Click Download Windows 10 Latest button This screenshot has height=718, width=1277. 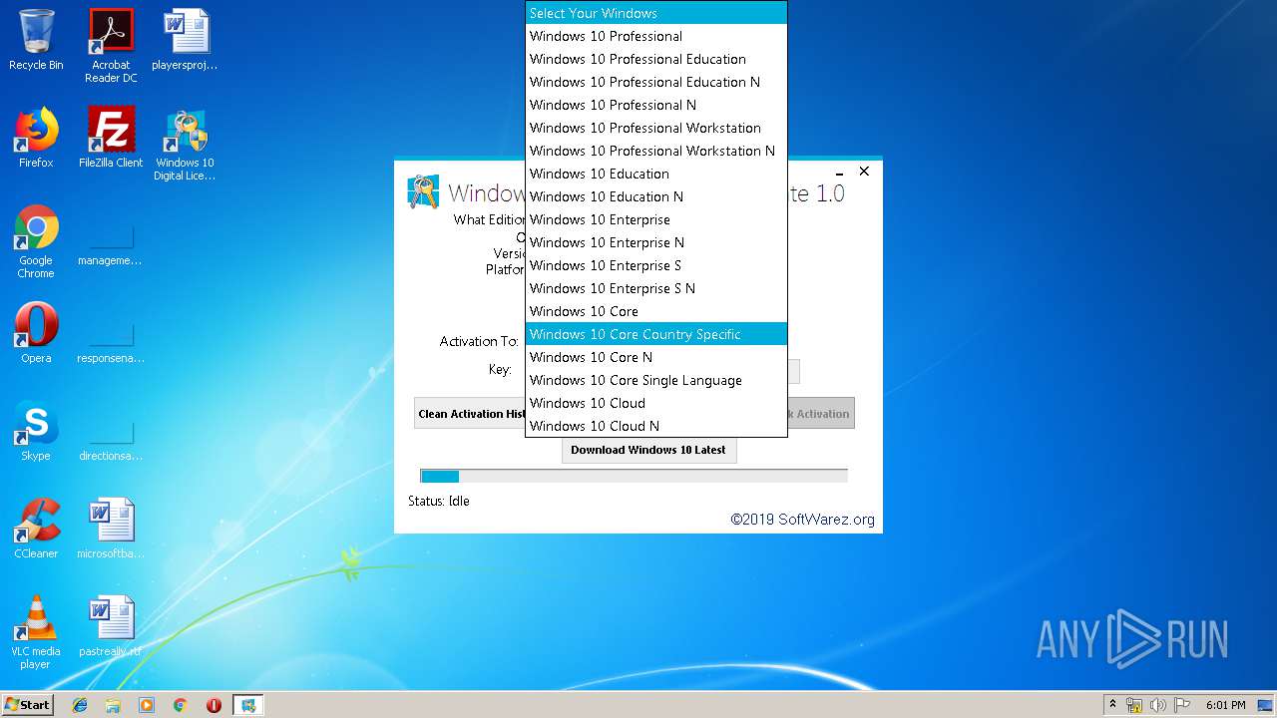point(648,450)
